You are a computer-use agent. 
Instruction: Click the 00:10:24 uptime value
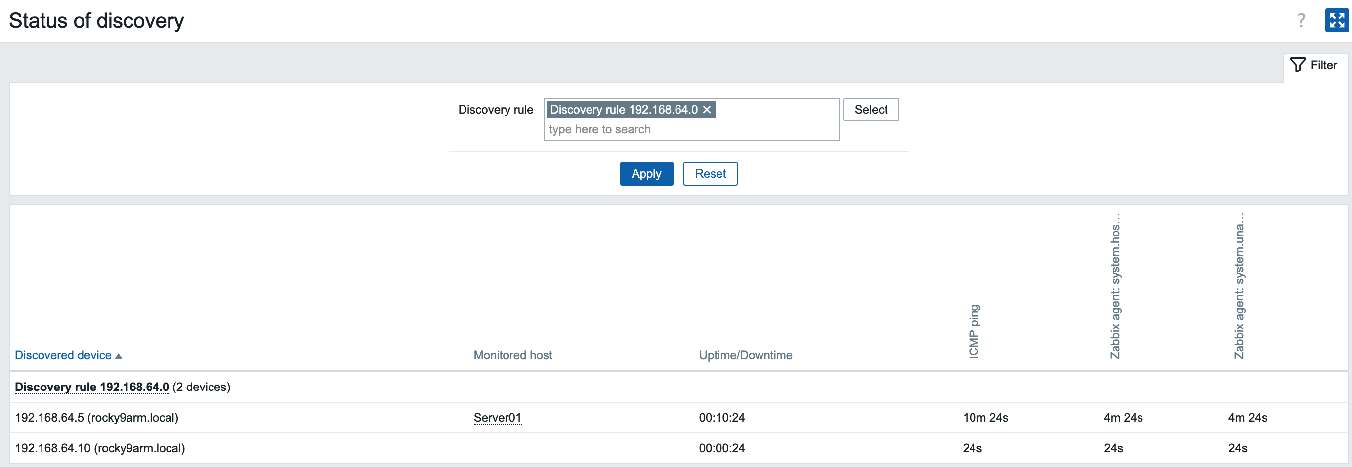pyautogui.click(x=721, y=417)
